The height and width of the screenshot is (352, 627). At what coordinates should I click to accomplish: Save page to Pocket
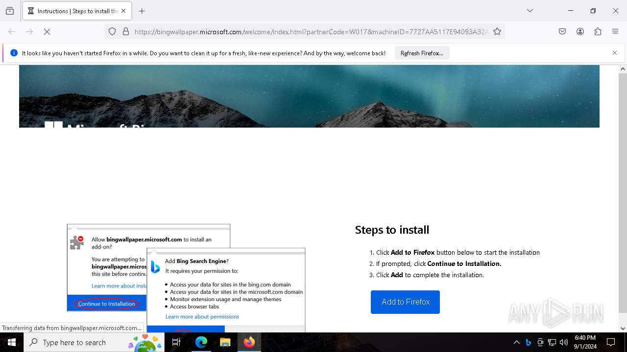(562, 31)
